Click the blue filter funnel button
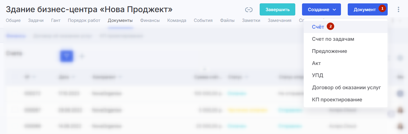The image size is (408, 134). click(x=67, y=56)
